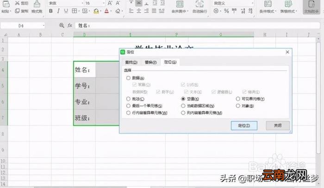Click the zoom magnifier icon beside fx
This screenshot has height=188, width=324.
(62, 25)
